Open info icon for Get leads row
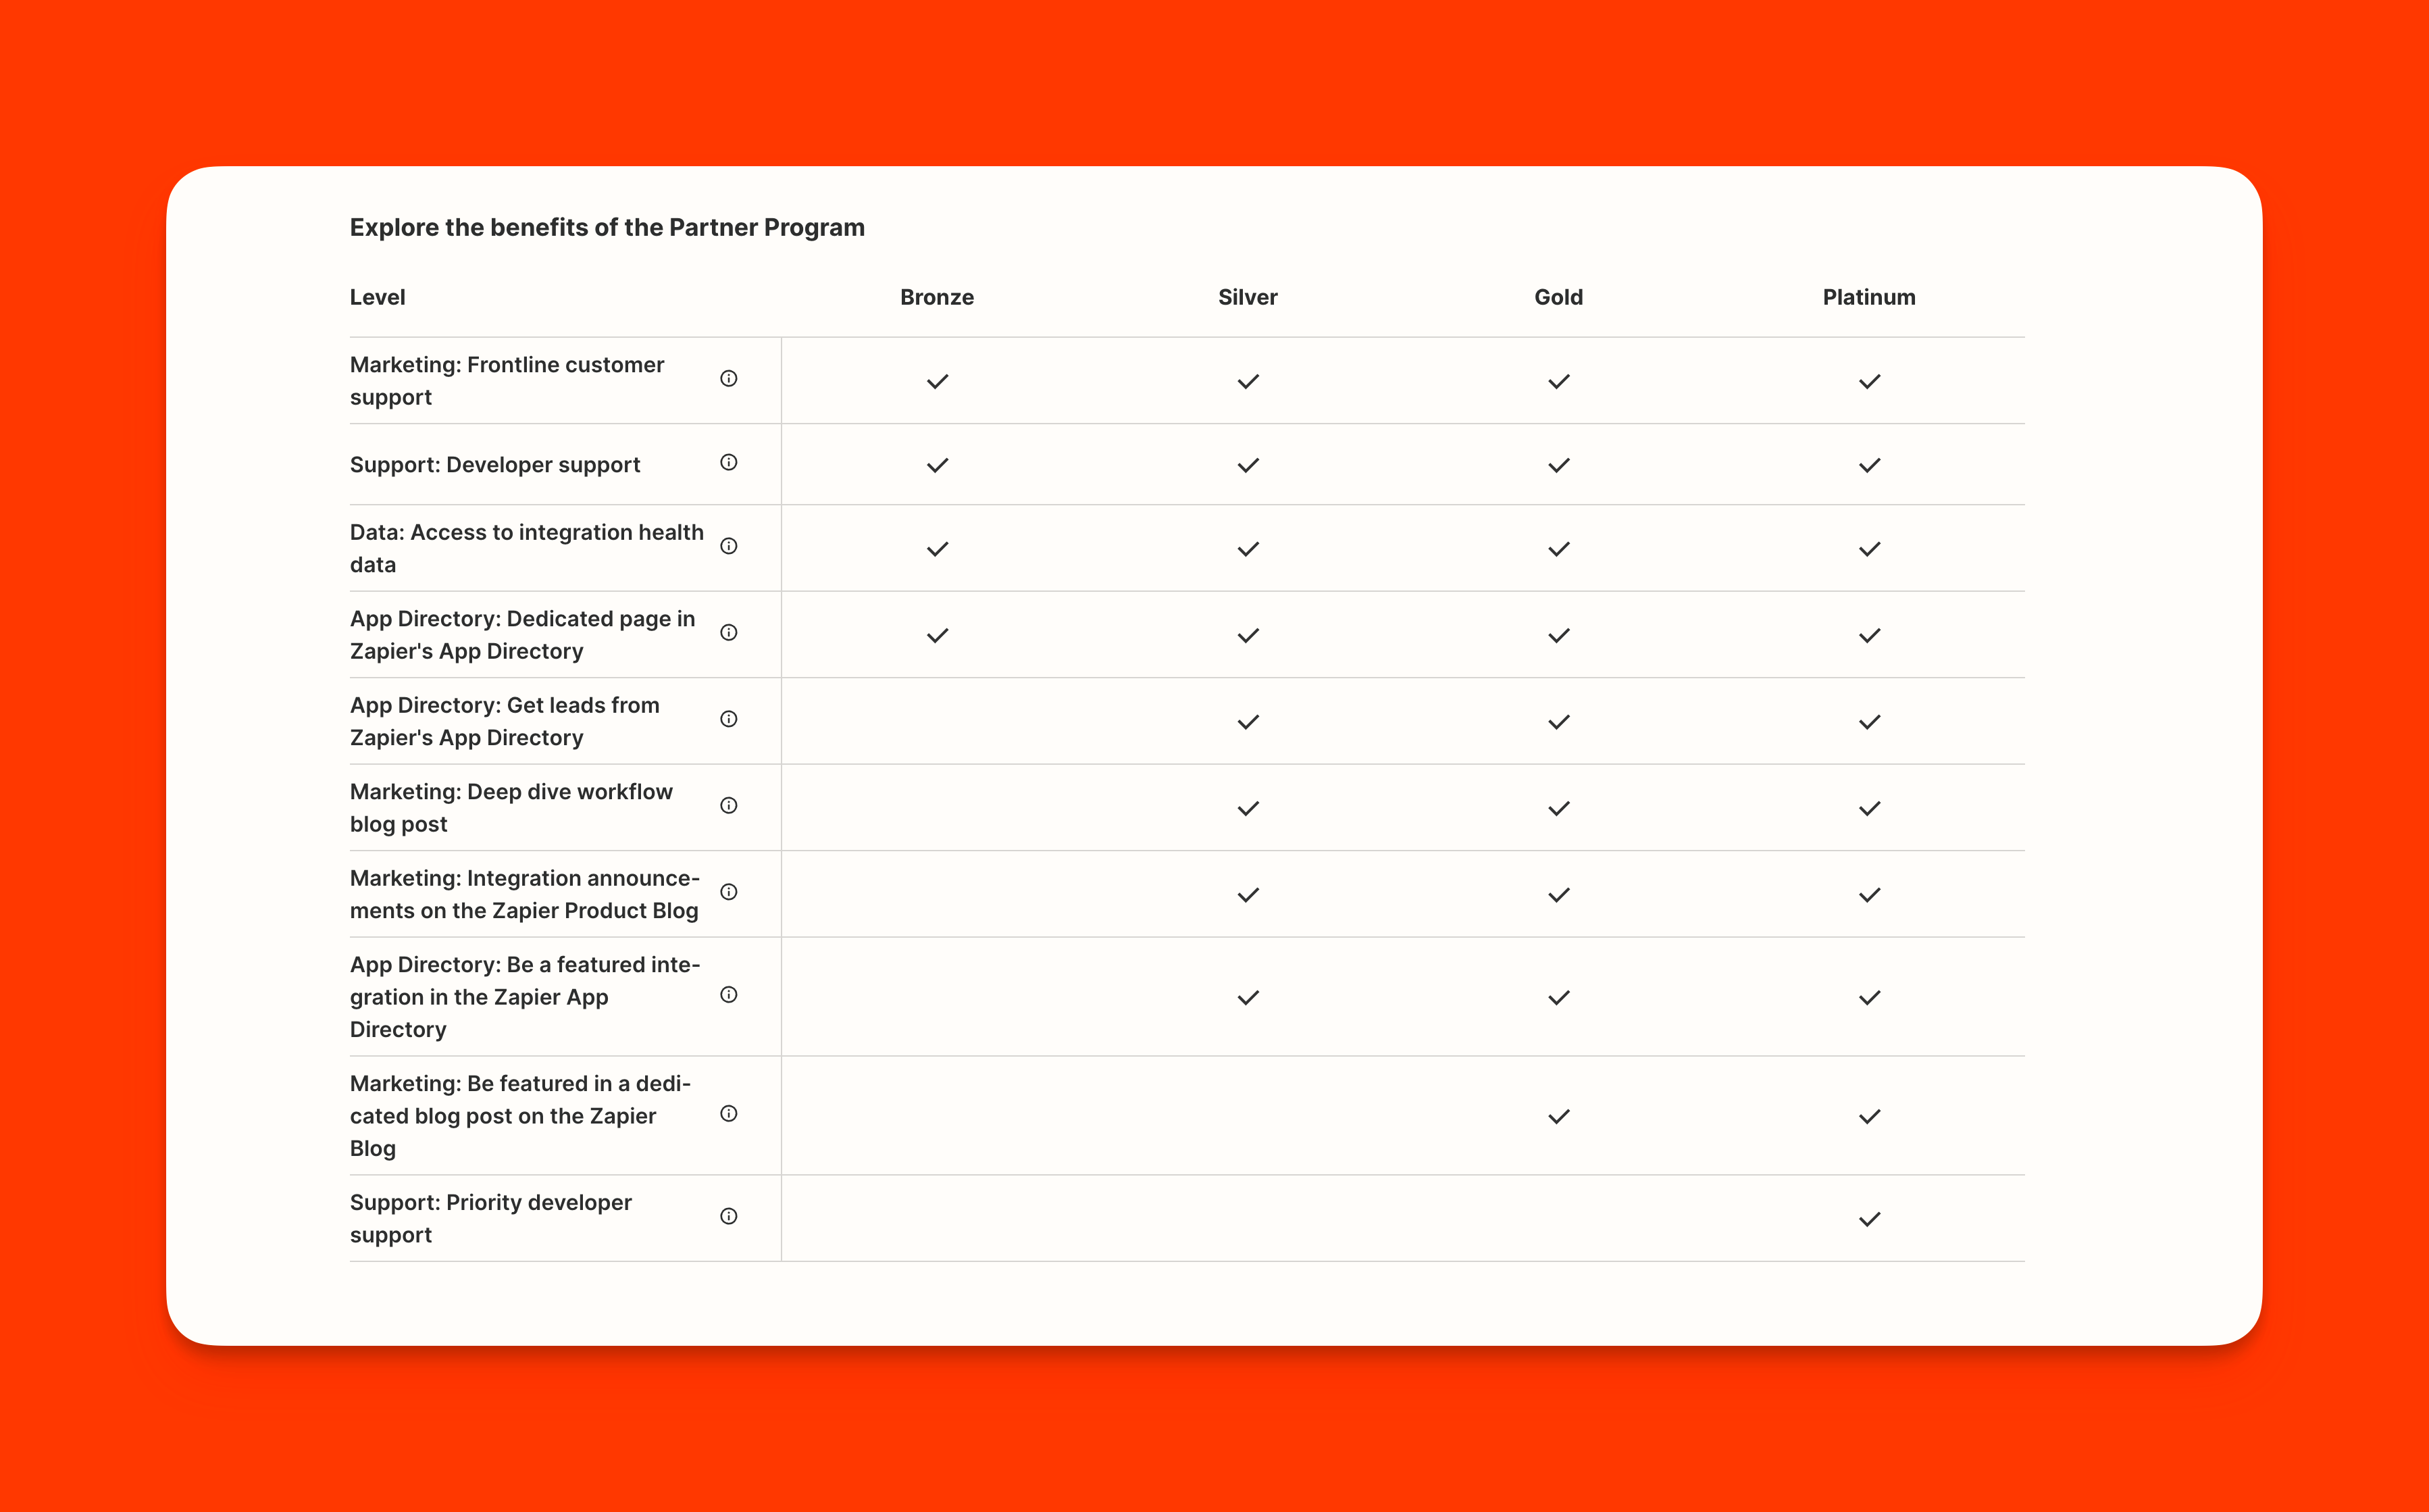The width and height of the screenshot is (2429, 1512). pyautogui.click(x=729, y=719)
